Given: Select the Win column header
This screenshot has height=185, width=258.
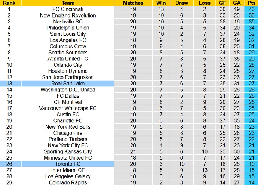Looking at the screenshot, I should (161, 3).
